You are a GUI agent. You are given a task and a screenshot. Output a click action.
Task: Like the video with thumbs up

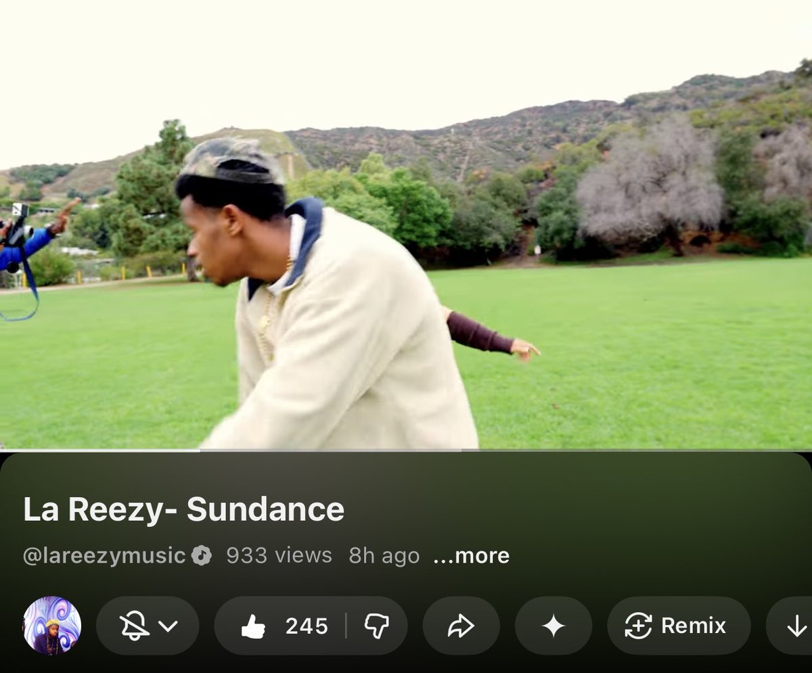coord(253,627)
